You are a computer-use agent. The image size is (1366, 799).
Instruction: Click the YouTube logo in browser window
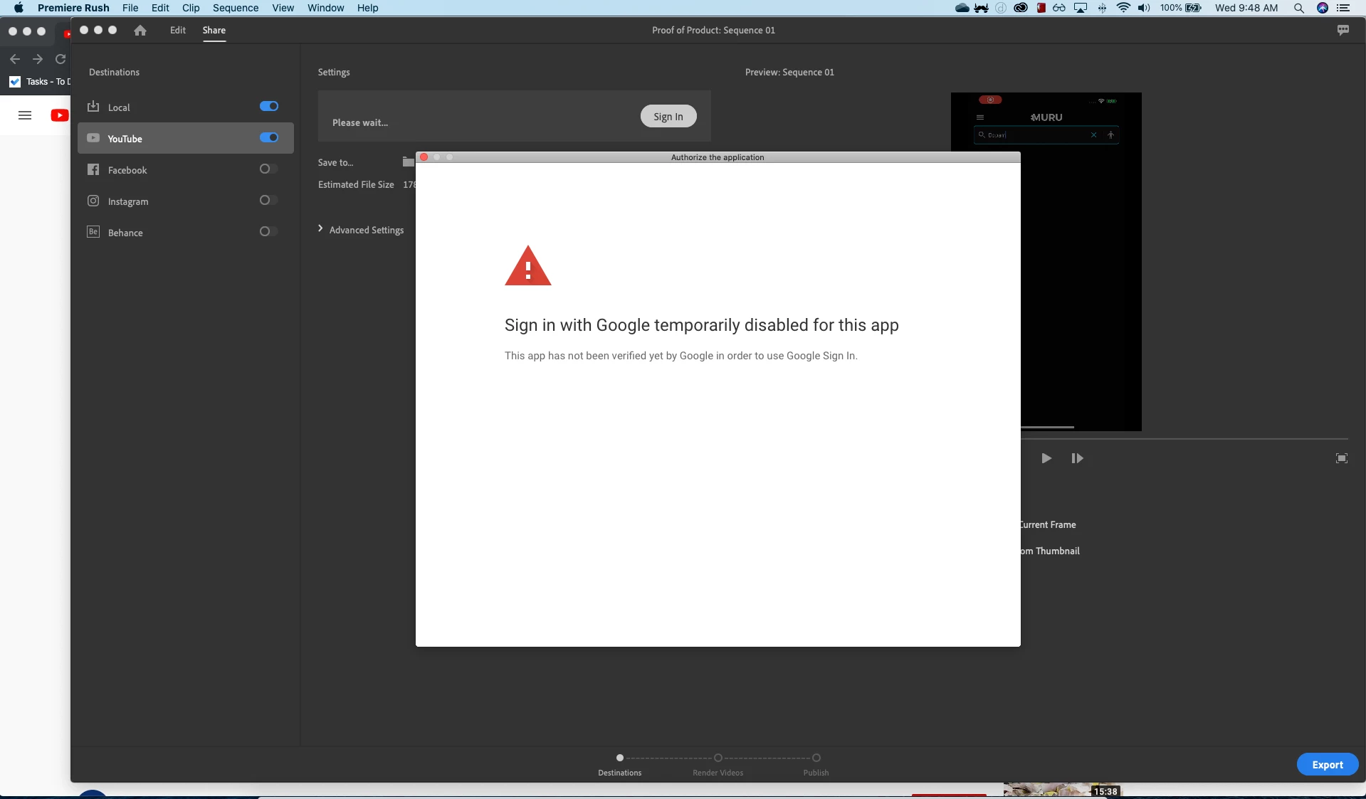[60, 115]
